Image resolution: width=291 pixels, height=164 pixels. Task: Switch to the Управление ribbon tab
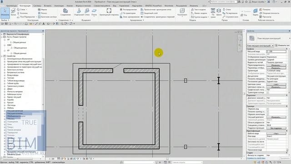point(124,6)
